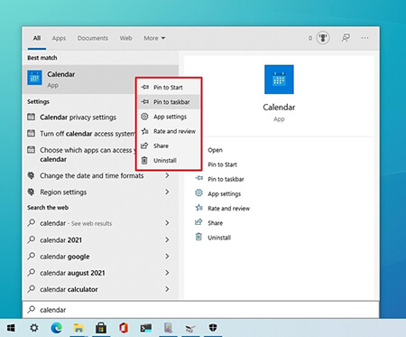Screen dimensions: 406x337
Task: Open Change the date and time formats
Action: click(92, 175)
